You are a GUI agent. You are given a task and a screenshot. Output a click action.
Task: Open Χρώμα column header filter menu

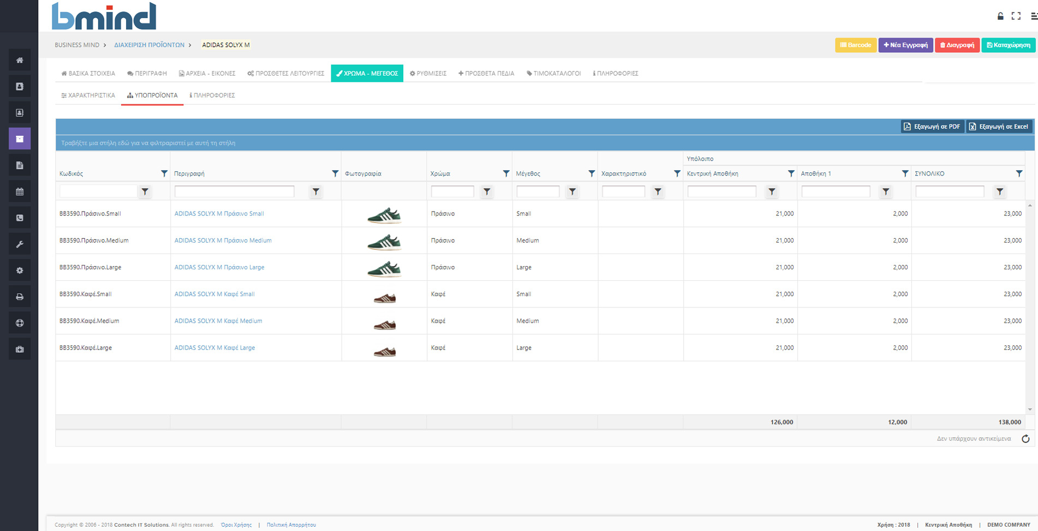[506, 173]
